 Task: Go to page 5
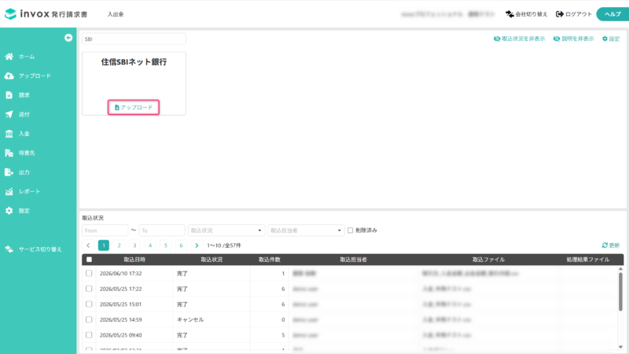(166, 245)
